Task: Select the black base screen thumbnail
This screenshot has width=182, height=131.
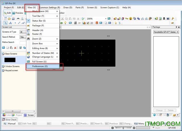Action: pos(10,60)
